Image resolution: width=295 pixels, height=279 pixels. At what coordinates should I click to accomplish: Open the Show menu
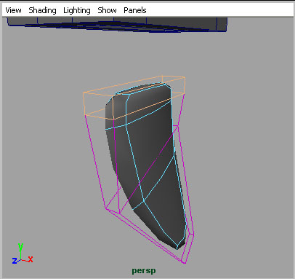click(x=107, y=10)
